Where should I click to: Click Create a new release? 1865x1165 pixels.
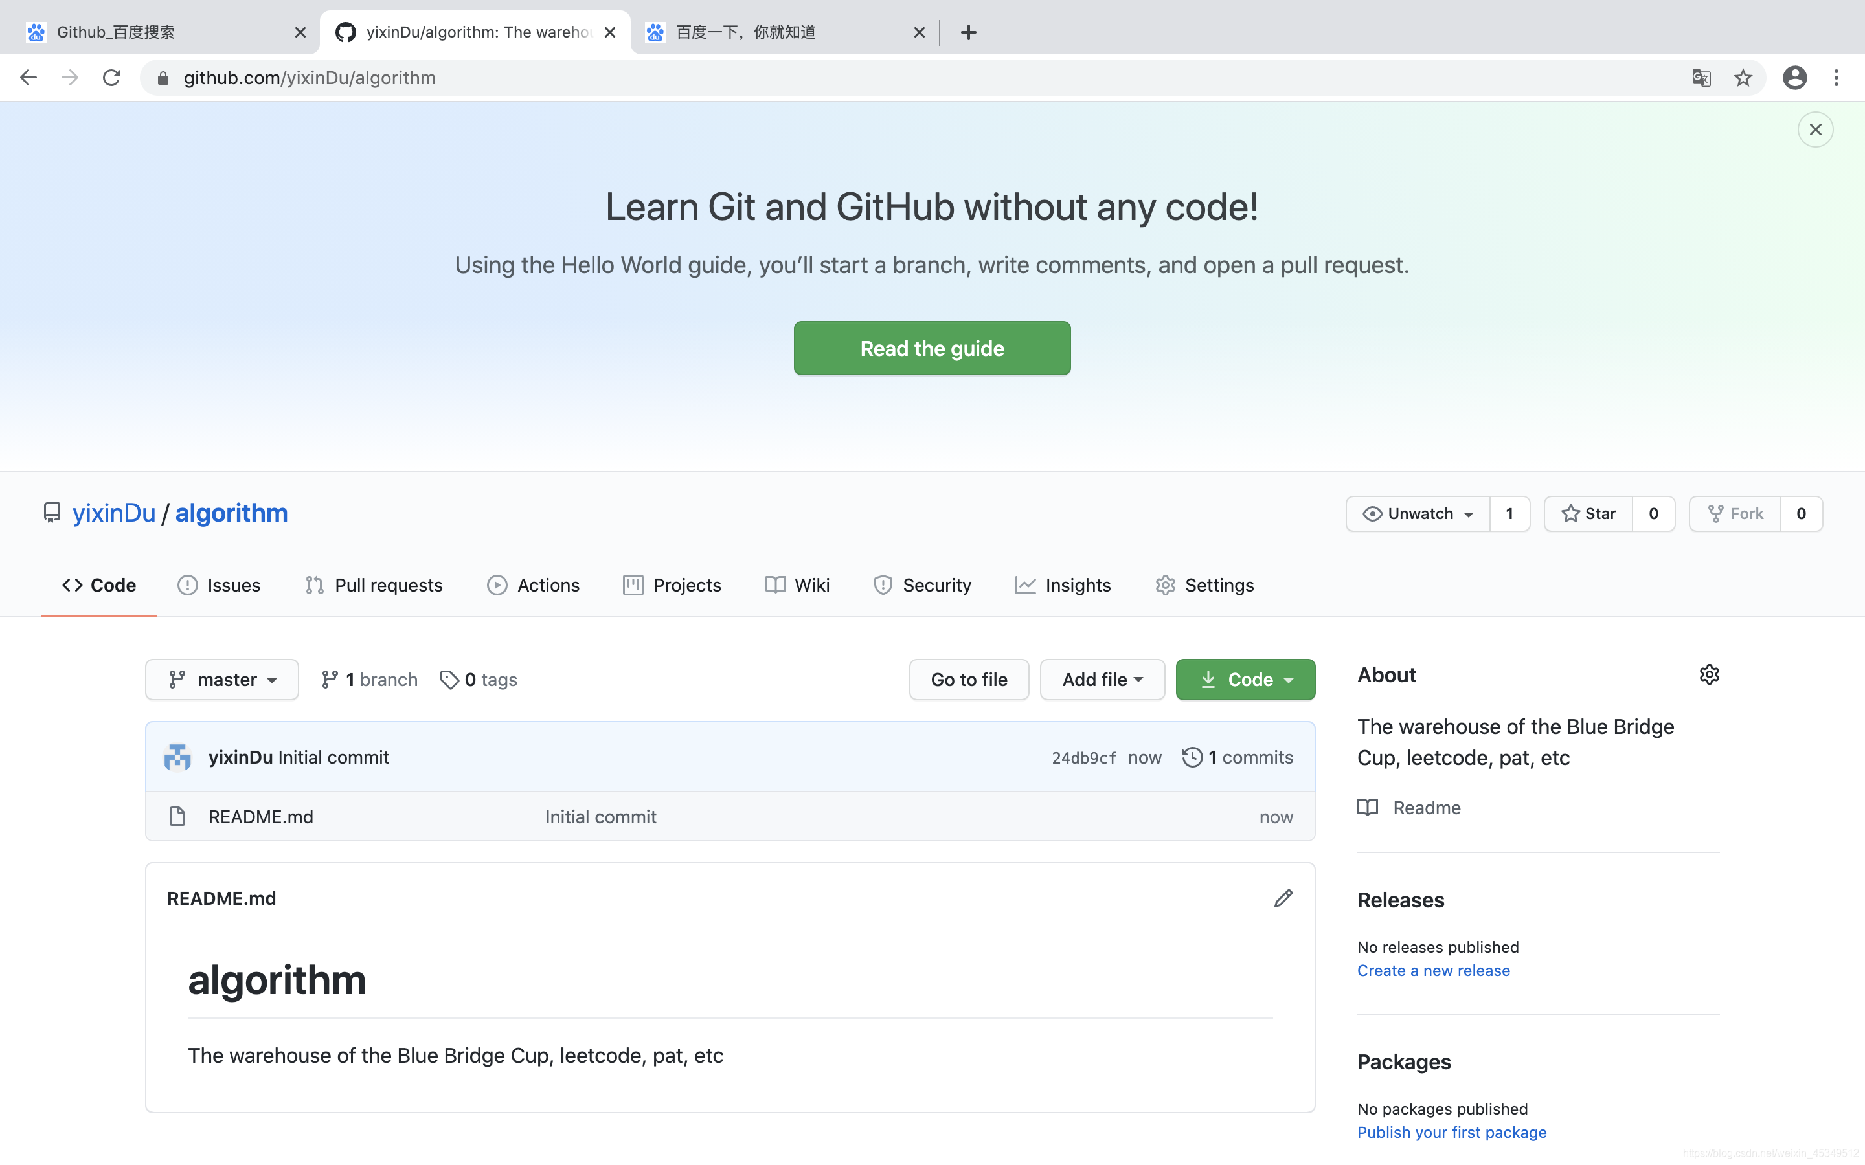(x=1434, y=971)
